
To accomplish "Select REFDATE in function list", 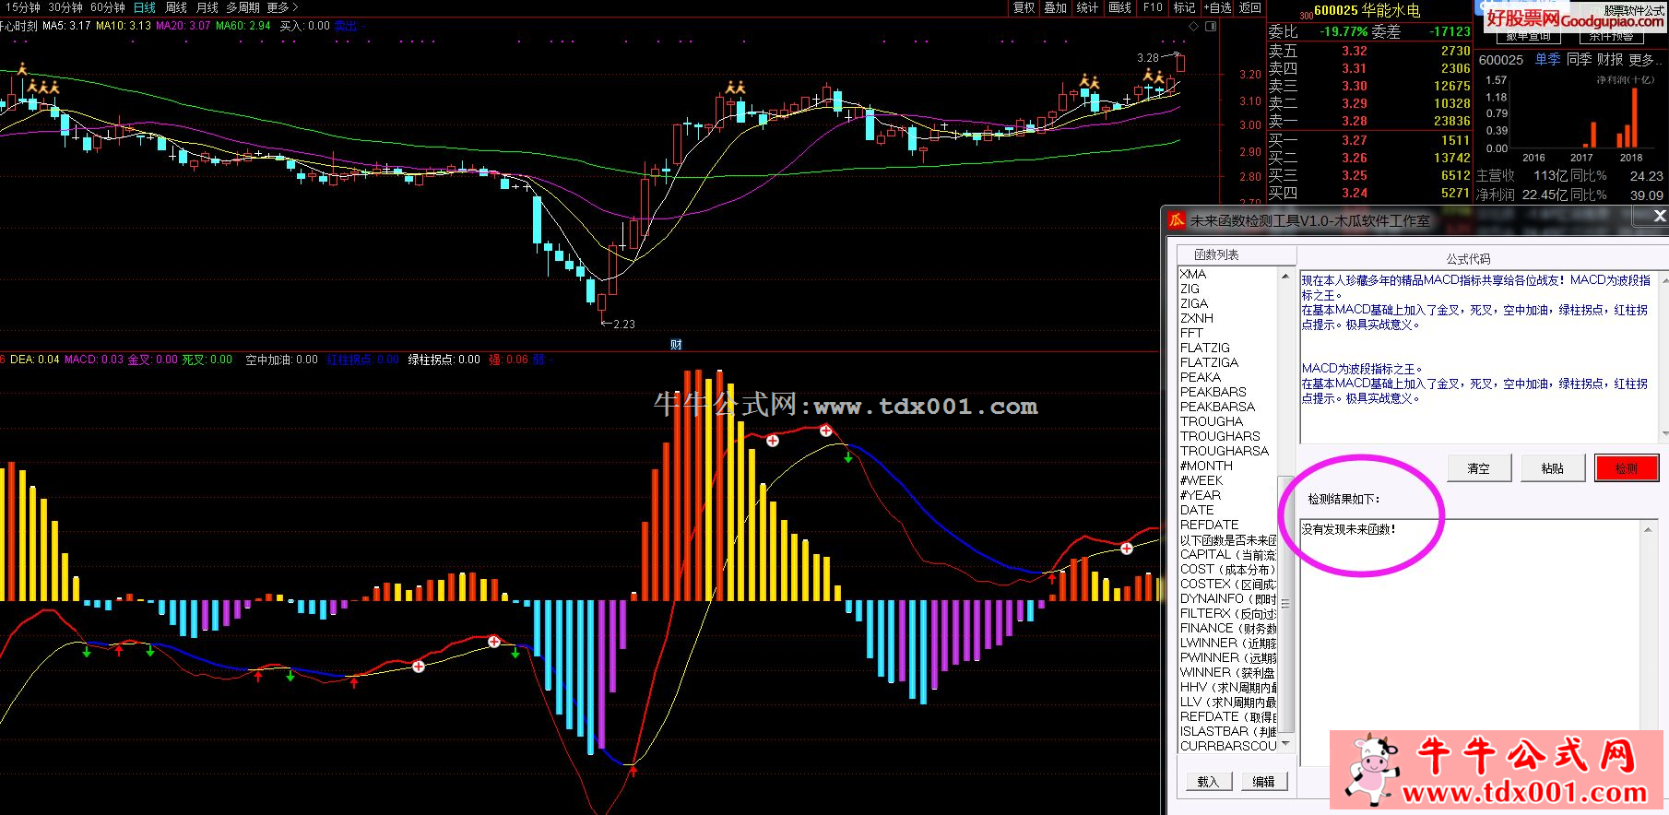I will tap(1210, 525).
